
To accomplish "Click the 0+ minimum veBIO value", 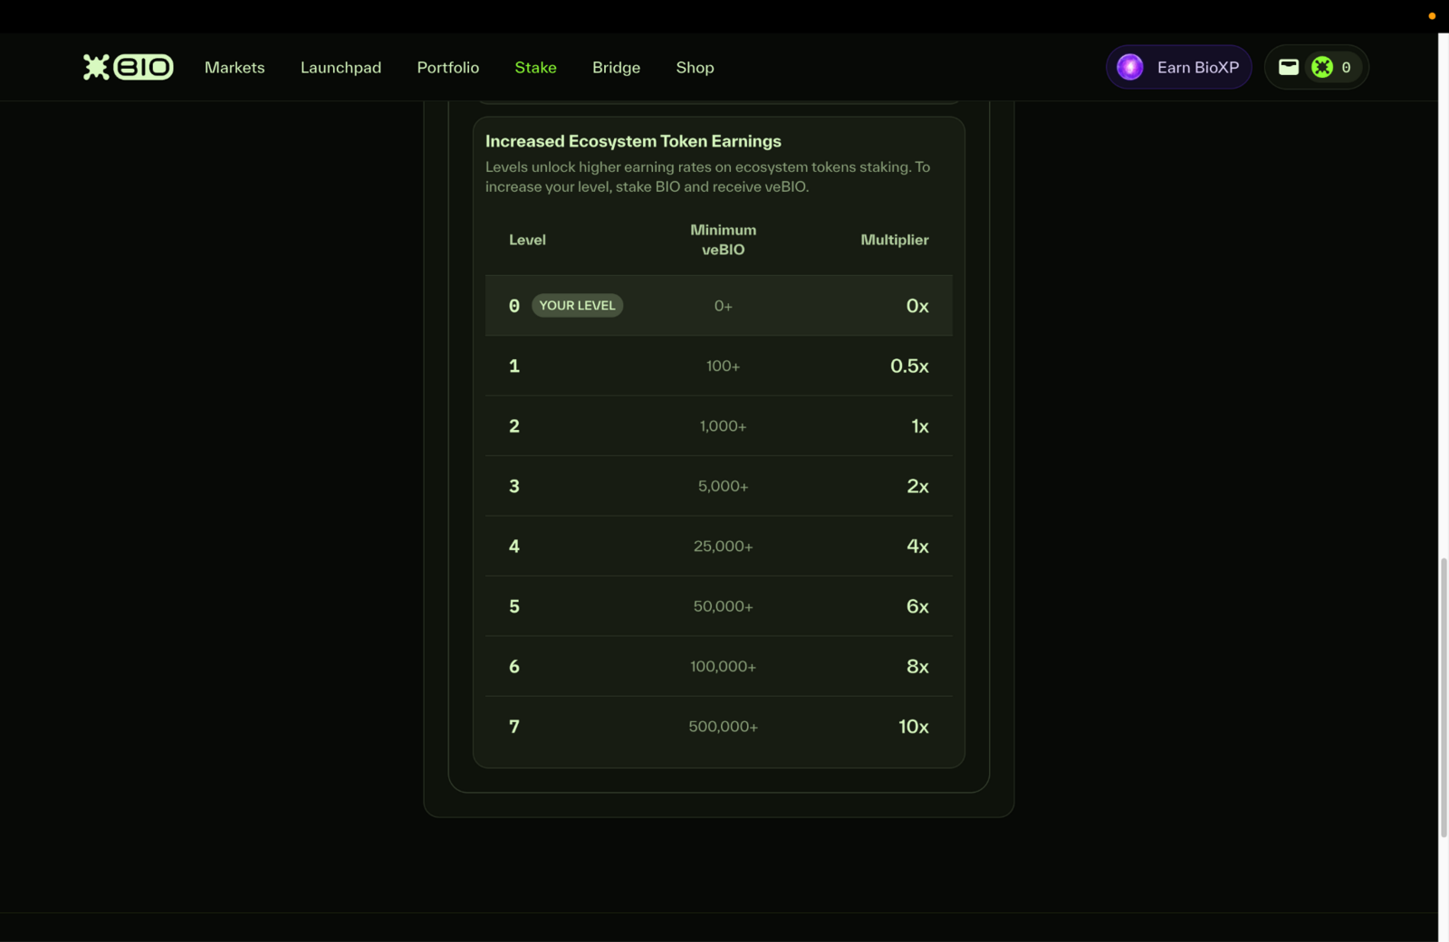I will coord(723,306).
